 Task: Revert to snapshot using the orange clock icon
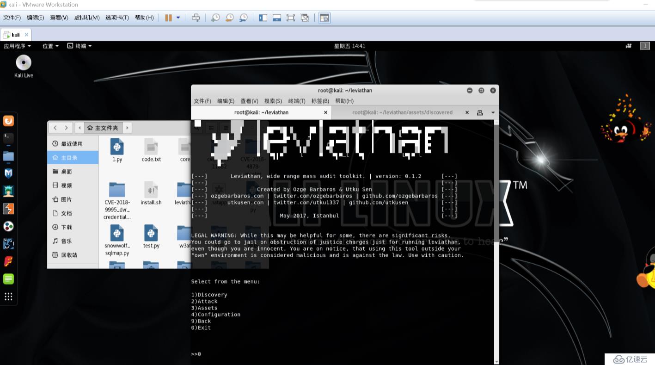pos(229,18)
